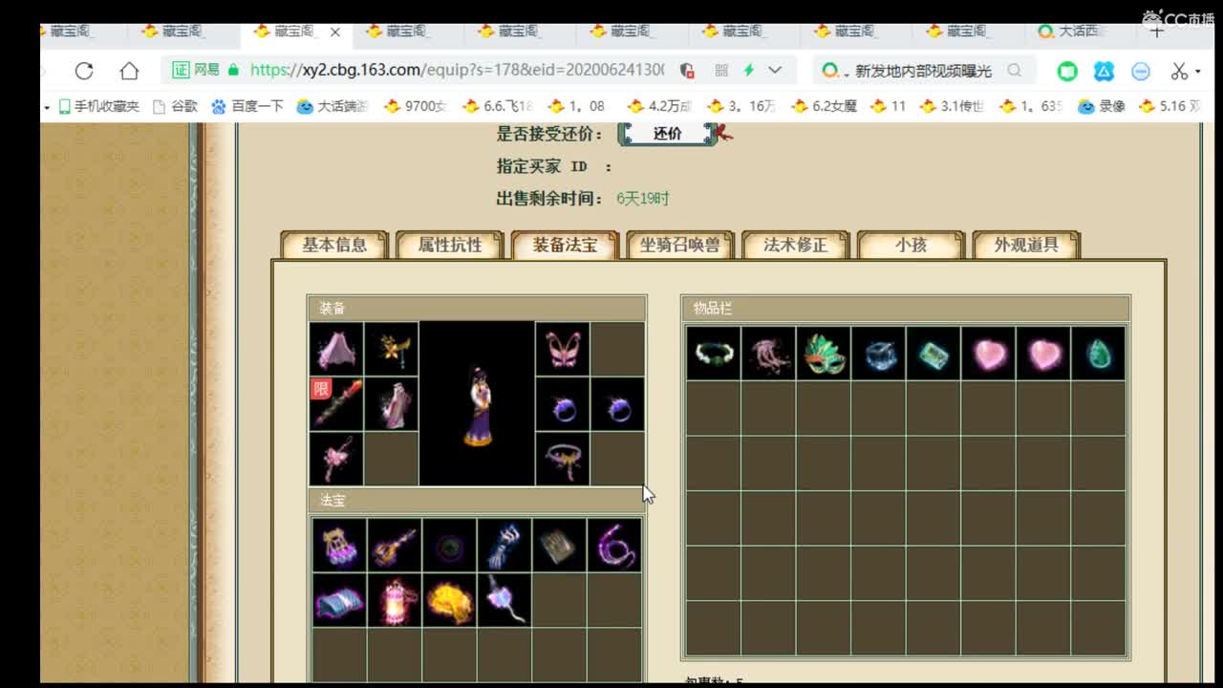Select the pink cape equipment icon
This screenshot has height=688, width=1223.
(x=336, y=349)
